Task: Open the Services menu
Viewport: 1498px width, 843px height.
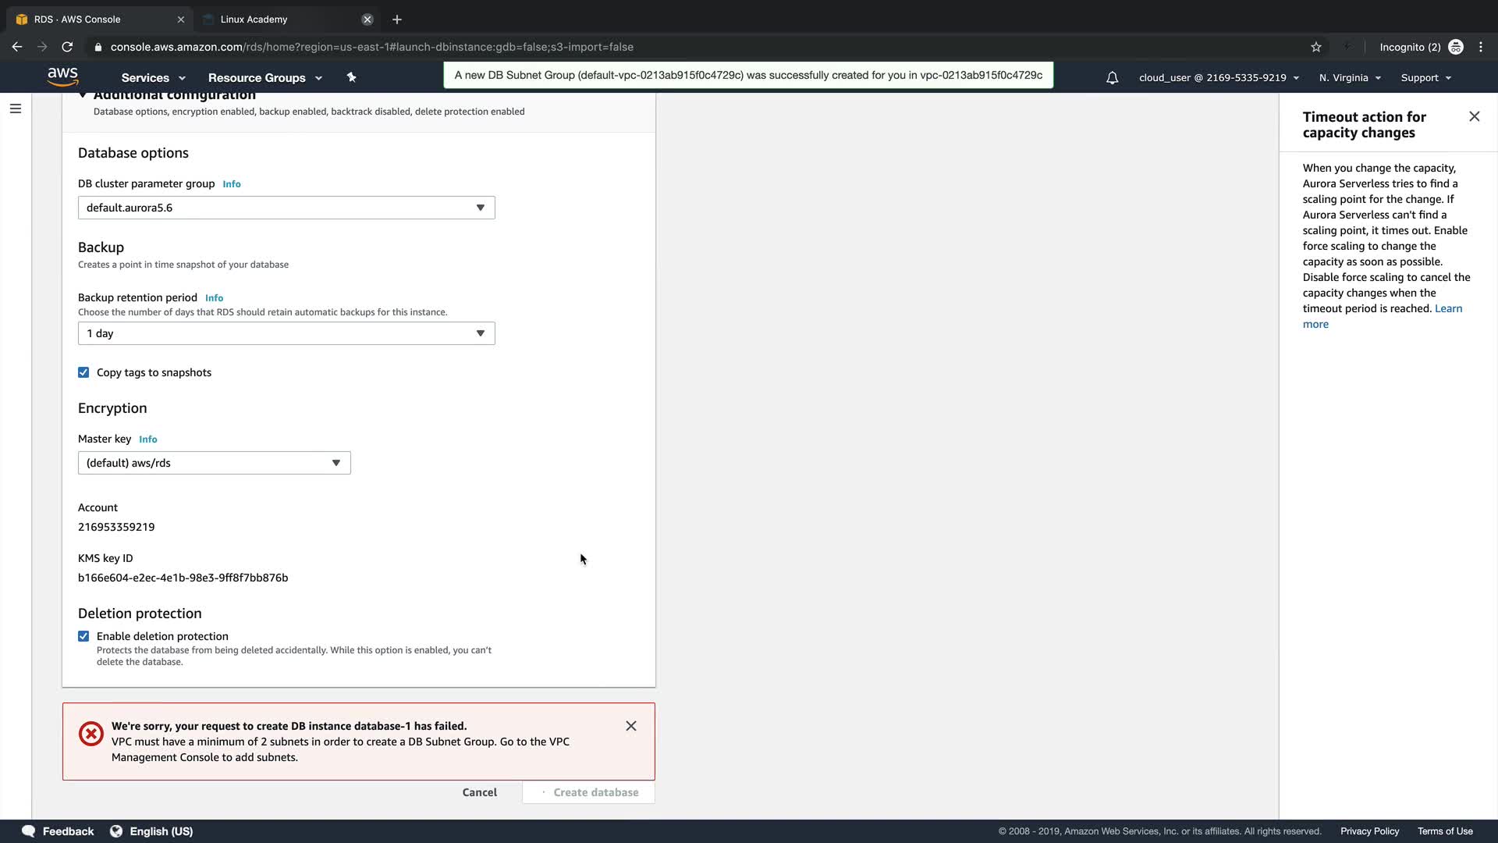Action: pyautogui.click(x=153, y=78)
